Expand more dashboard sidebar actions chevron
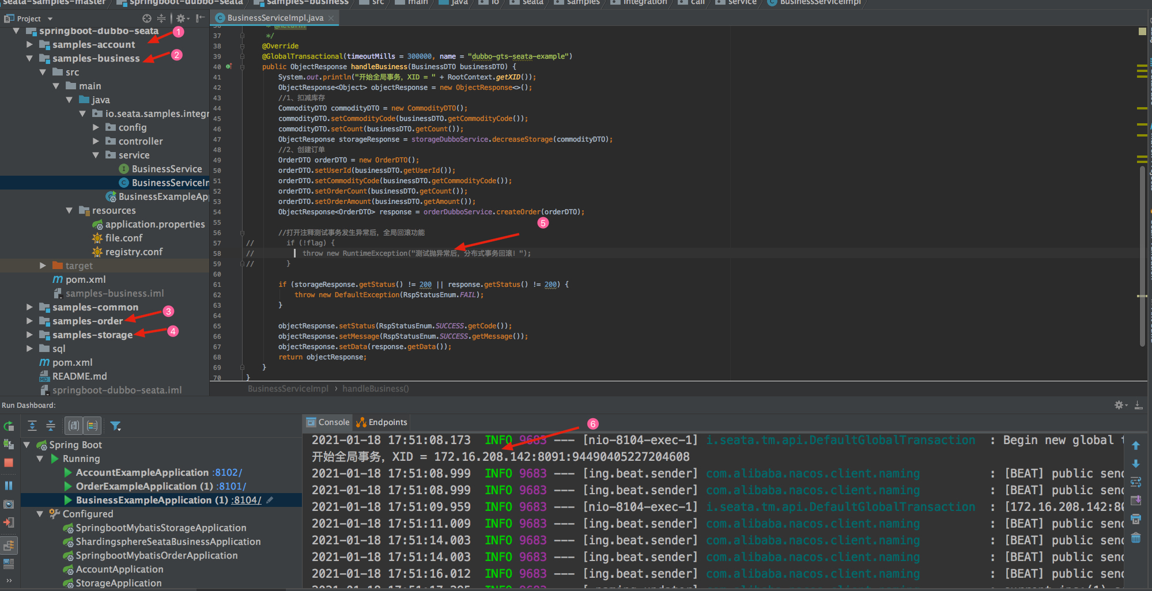The image size is (1152, 591). [x=9, y=581]
